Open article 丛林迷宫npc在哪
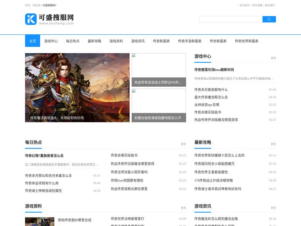The height and width of the screenshot is (226, 301). coord(207,105)
